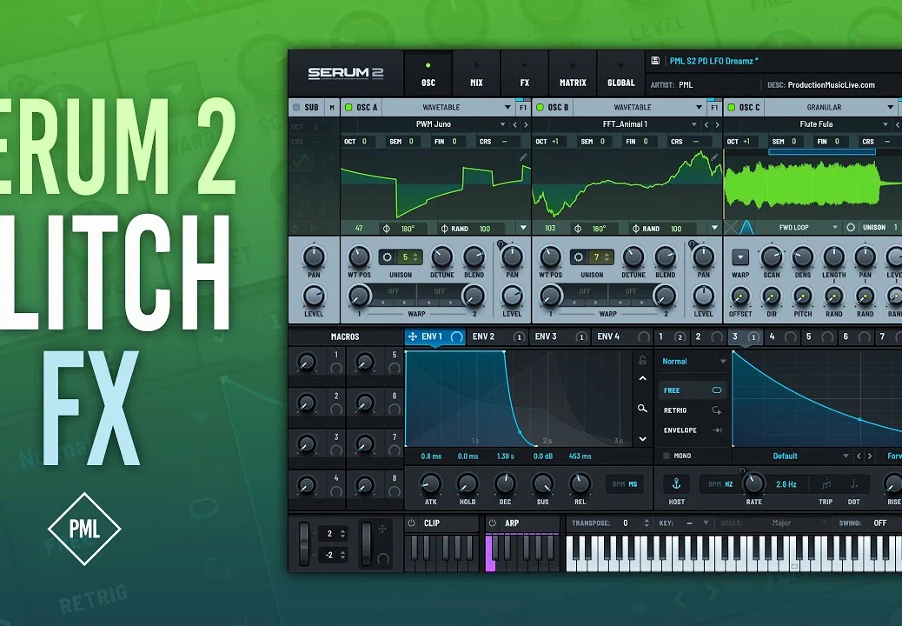
Task: Go to previous wavetable for OSC B
Action: (706, 124)
